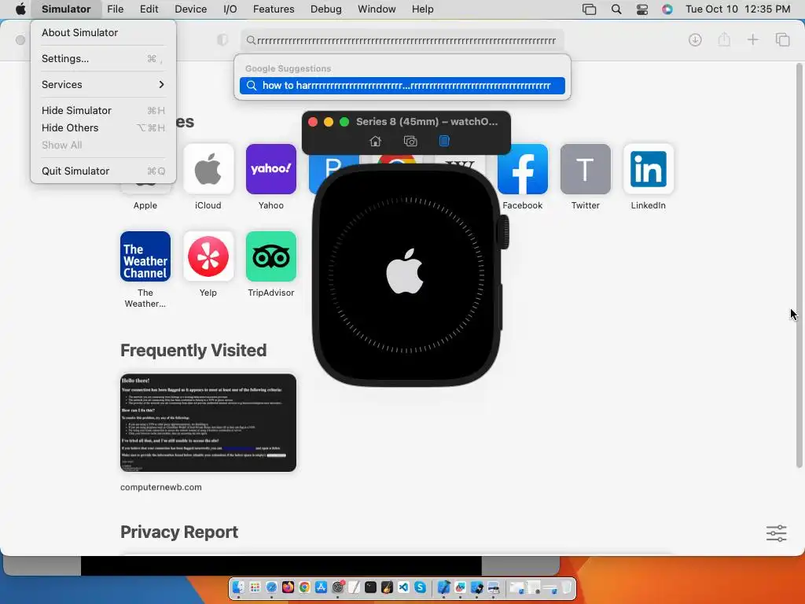Open the I/O menu
This screenshot has height=604, width=805.
coord(230,9)
